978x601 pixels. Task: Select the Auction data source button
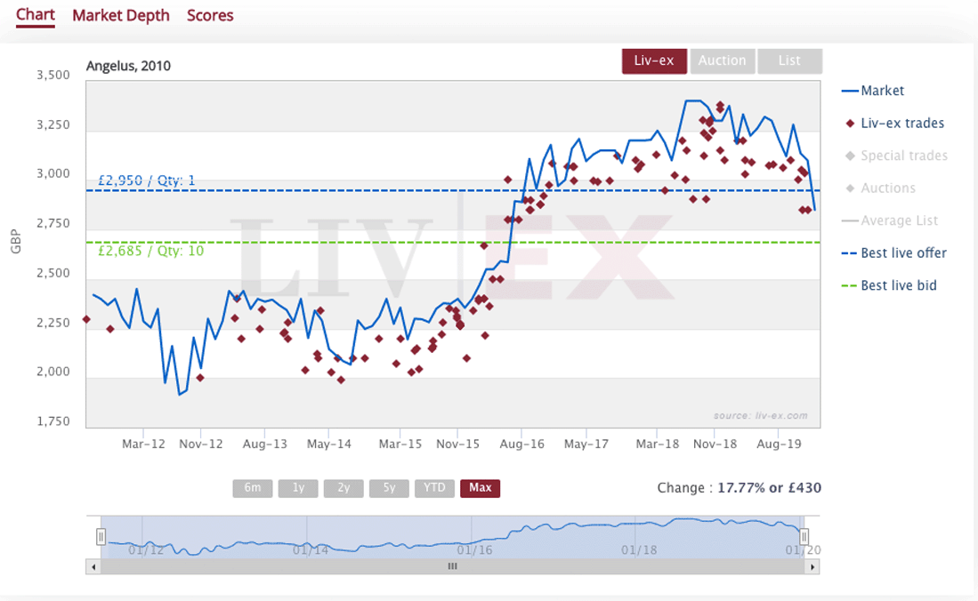click(723, 61)
